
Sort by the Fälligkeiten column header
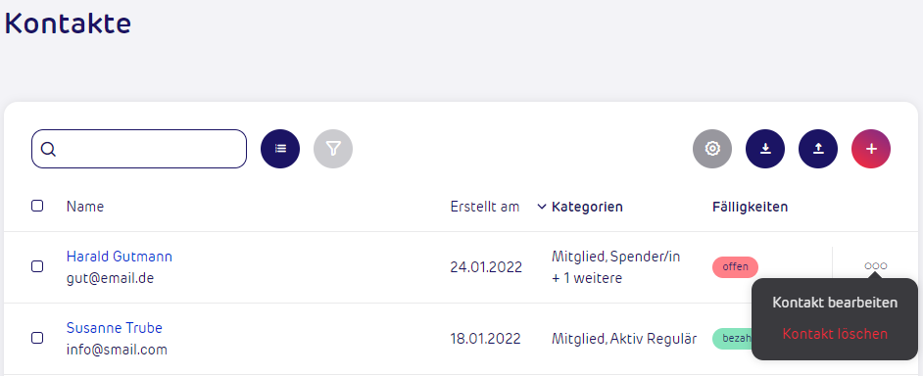(750, 208)
